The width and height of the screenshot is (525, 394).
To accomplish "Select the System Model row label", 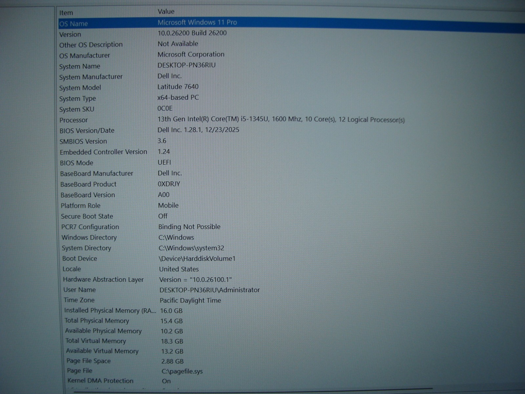I will point(80,88).
